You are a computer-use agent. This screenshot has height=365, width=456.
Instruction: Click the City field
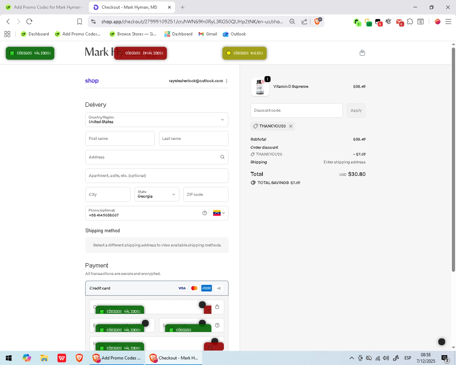tap(108, 194)
